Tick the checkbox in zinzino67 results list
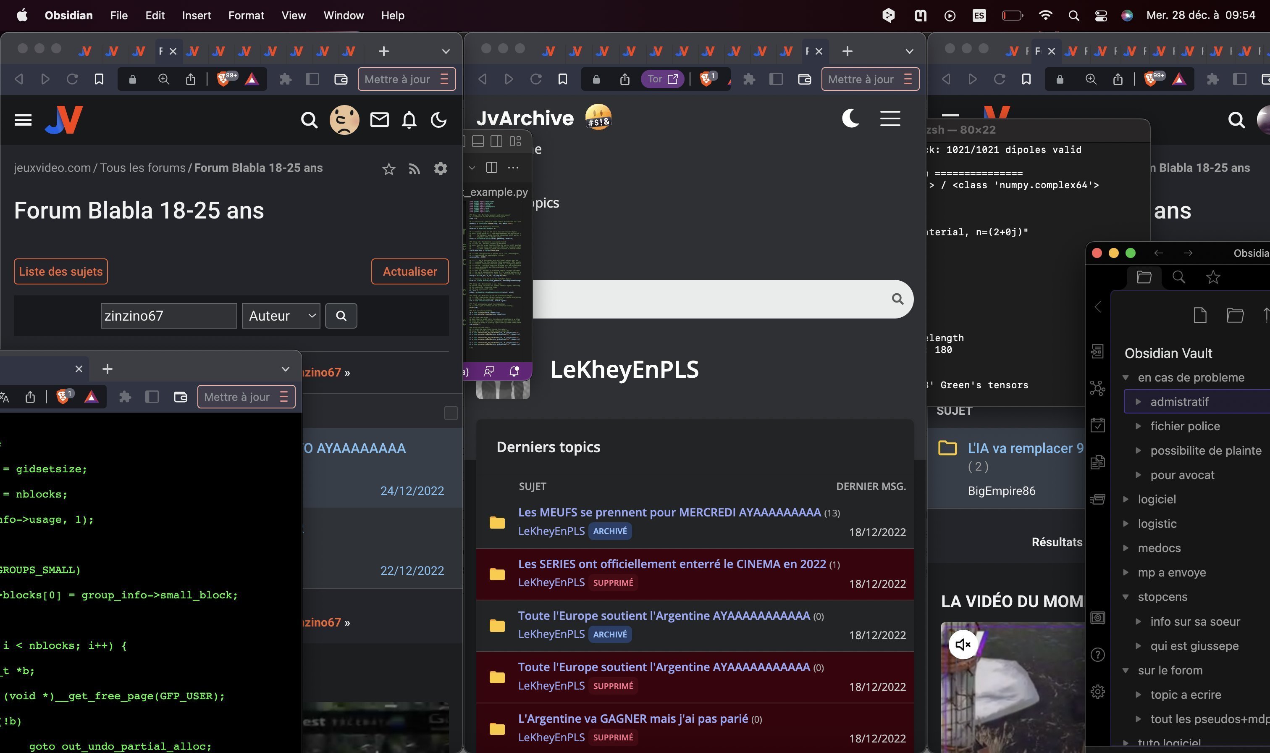 451,413
